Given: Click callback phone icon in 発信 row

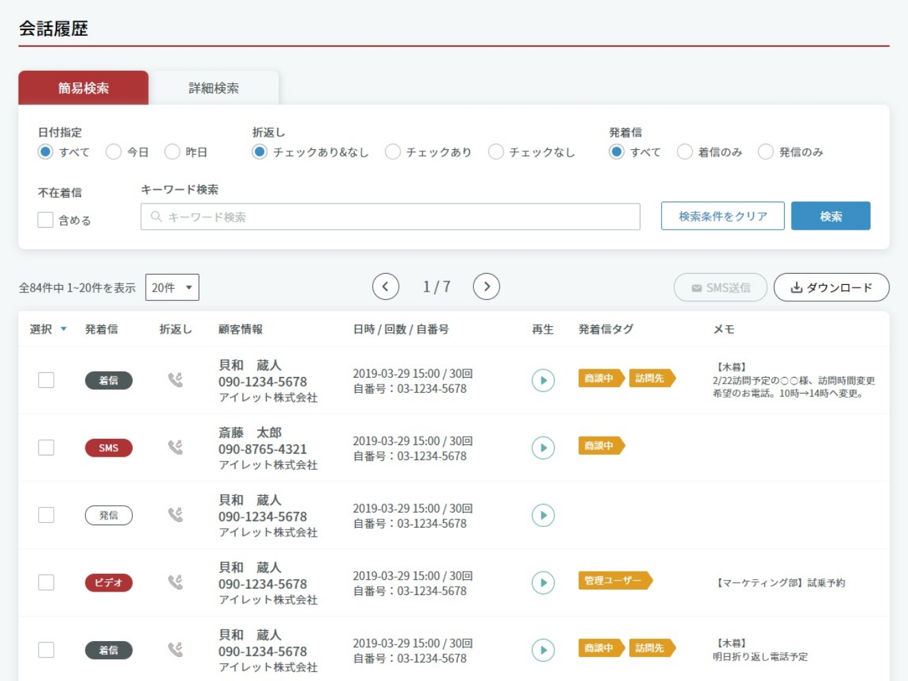Looking at the screenshot, I should [175, 515].
